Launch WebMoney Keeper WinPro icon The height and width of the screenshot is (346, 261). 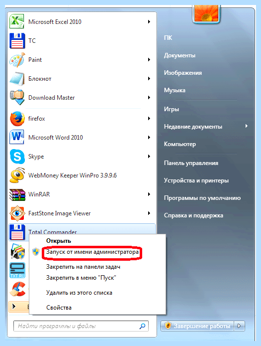click(x=17, y=175)
